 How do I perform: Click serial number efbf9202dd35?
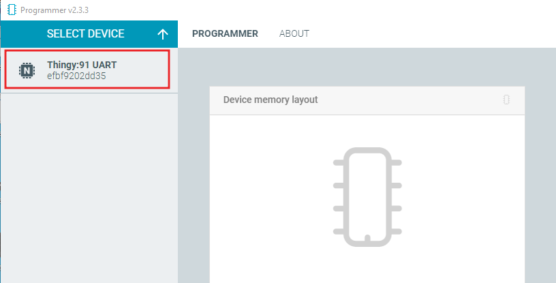coord(76,76)
